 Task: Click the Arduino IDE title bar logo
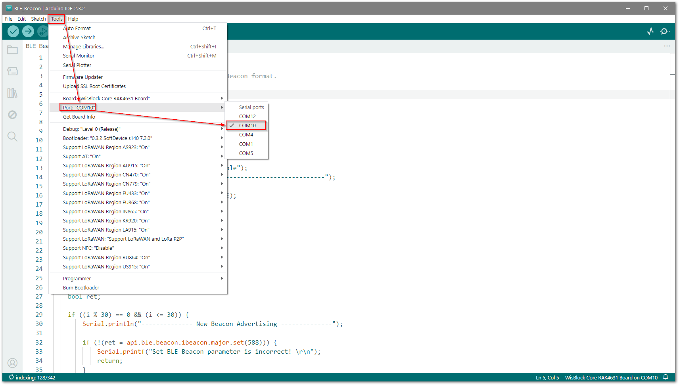point(9,8)
